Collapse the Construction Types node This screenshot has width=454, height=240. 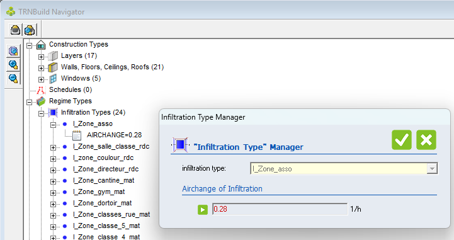(x=29, y=45)
